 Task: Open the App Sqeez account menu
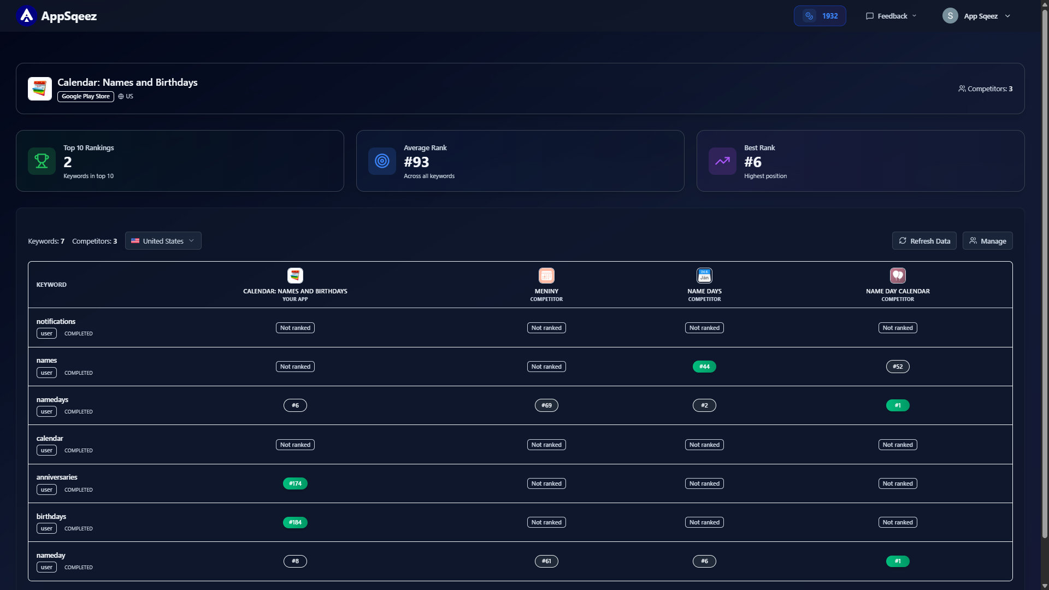tap(977, 16)
